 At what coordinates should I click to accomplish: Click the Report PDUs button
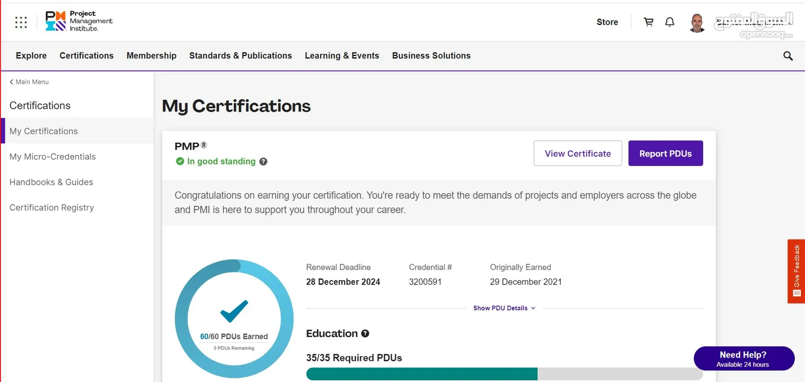tap(665, 153)
